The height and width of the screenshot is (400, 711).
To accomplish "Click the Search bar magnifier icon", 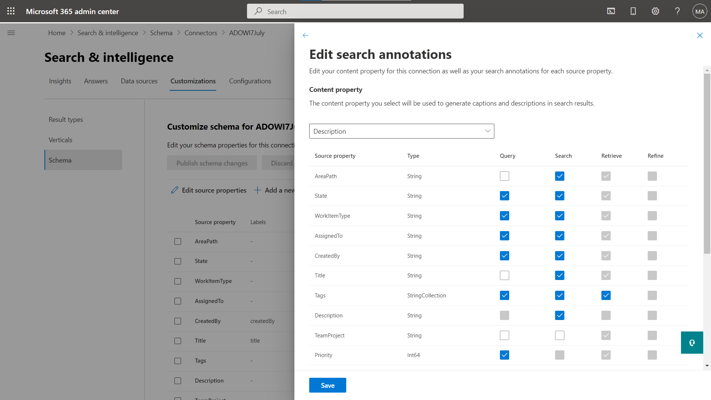I will click(x=259, y=11).
